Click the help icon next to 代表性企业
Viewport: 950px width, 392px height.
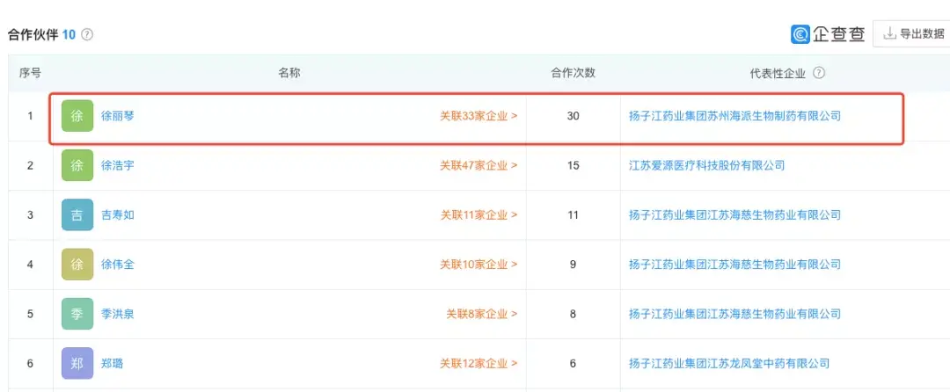pyautogui.click(x=819, y=73)
